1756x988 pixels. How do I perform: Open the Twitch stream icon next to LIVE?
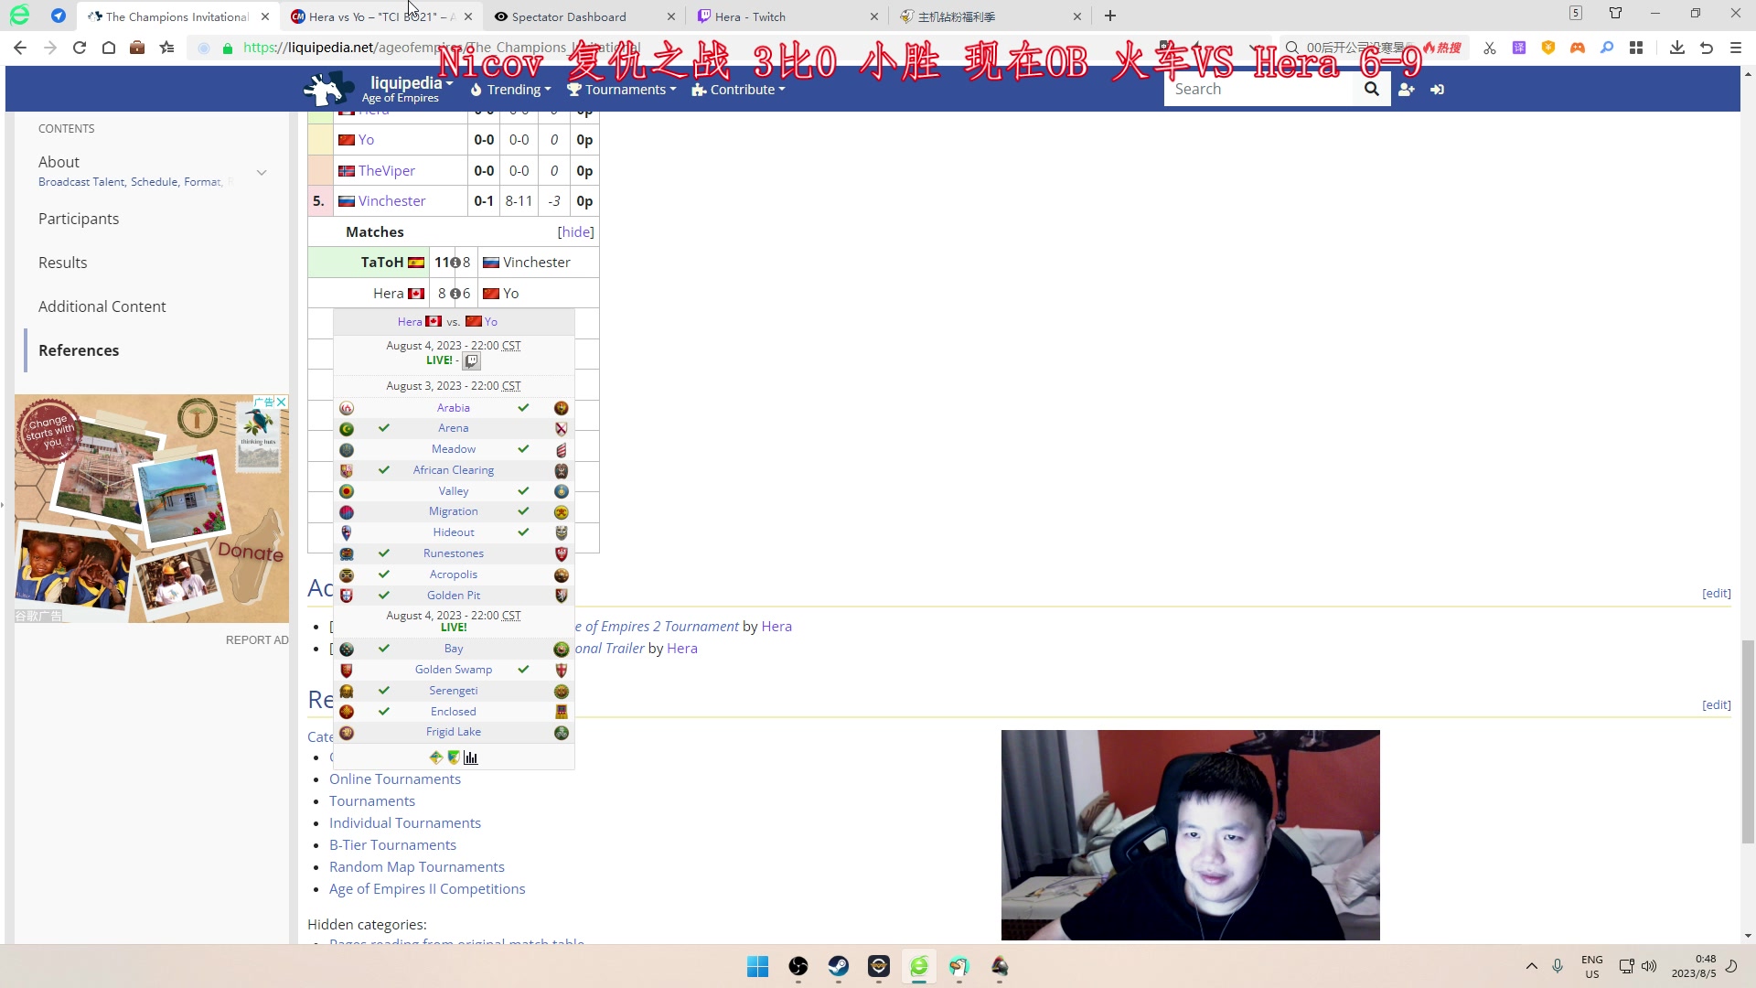tap(471, 360)
